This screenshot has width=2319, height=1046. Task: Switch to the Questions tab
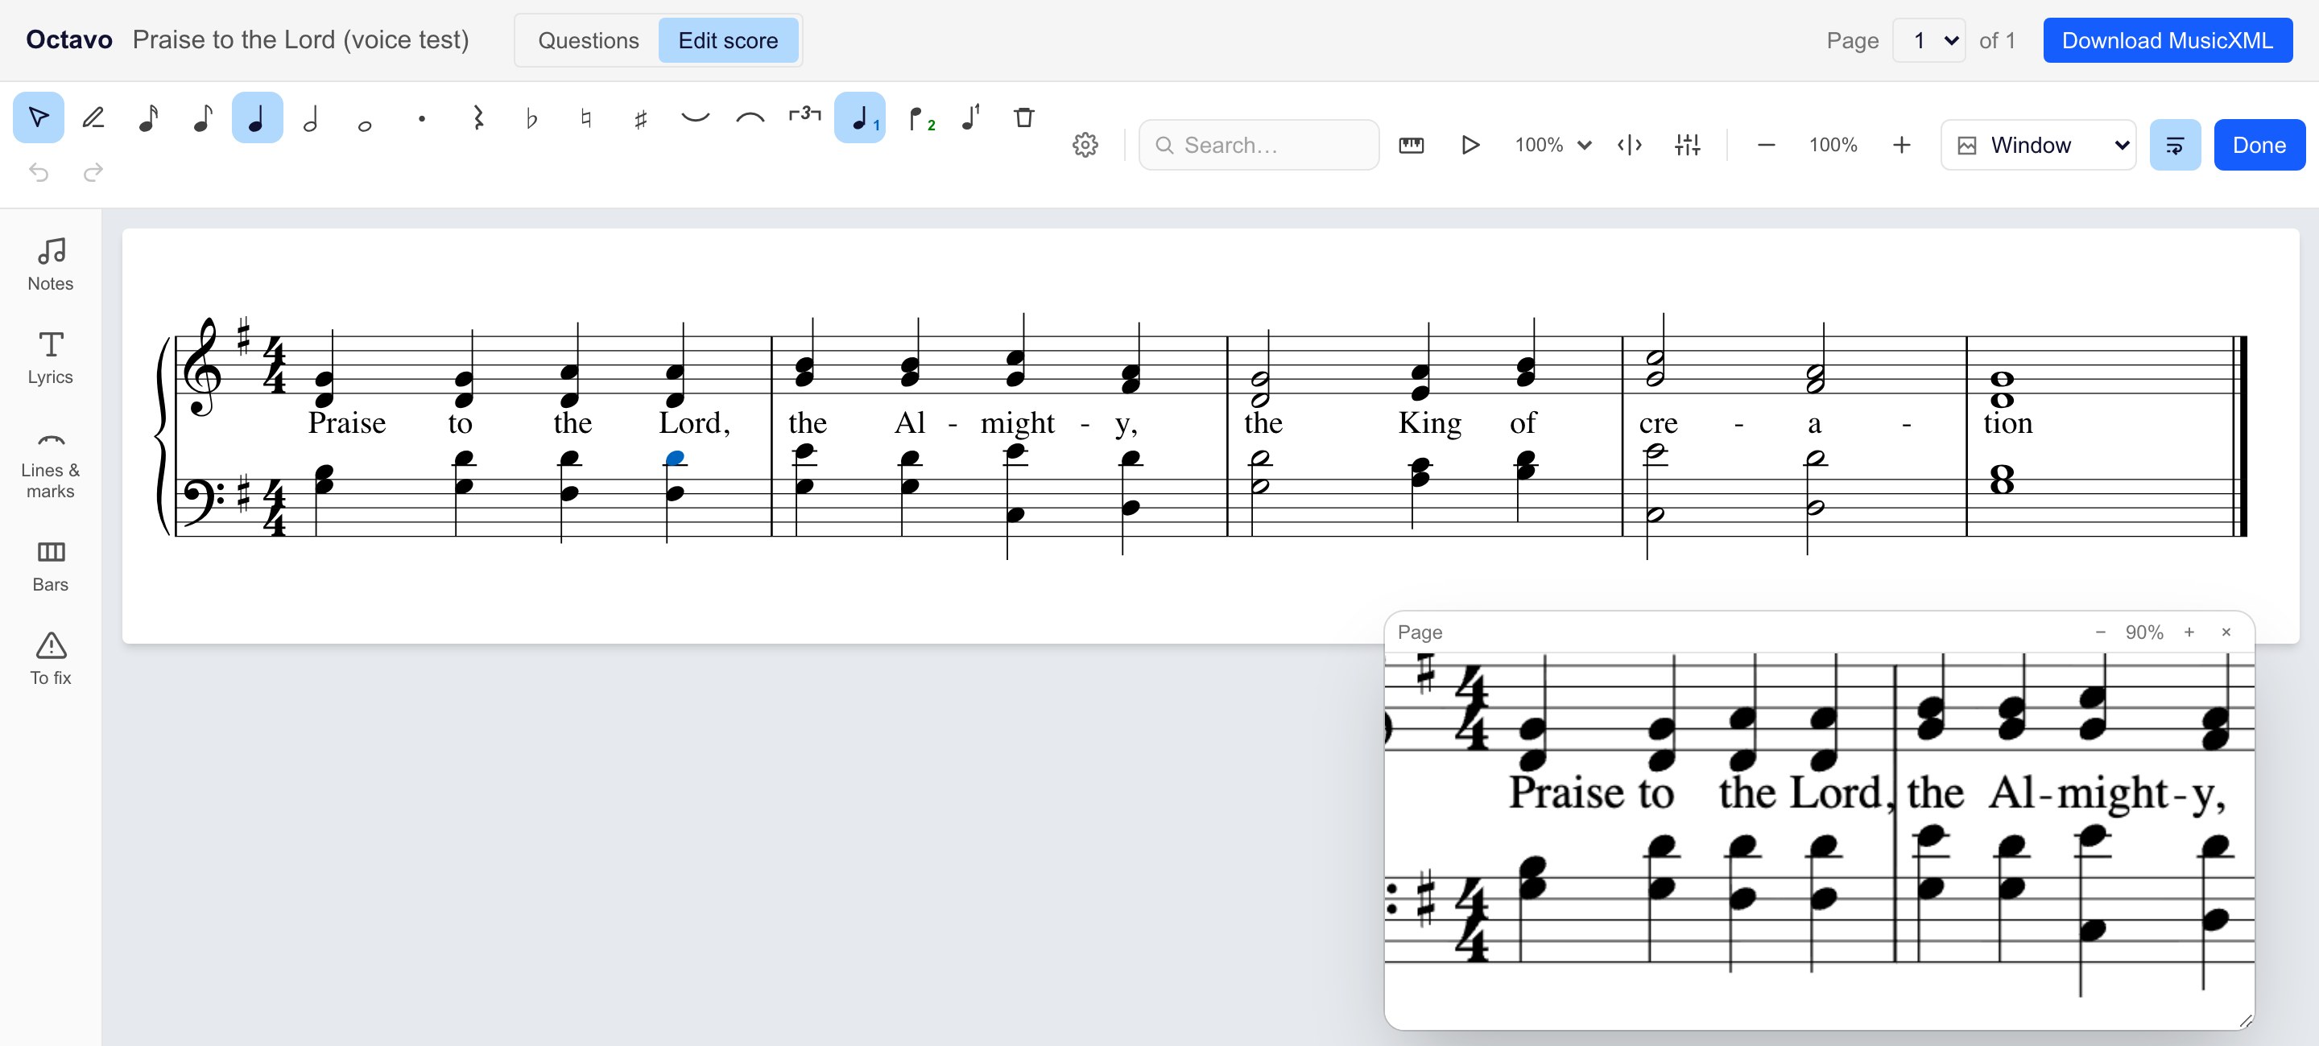(588, 40)
